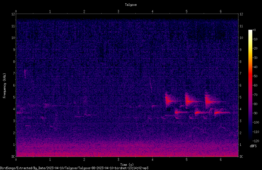This screenshot has height=170, width=262.
Task: Click the Frequency (kHz) axis label
Action: click(4, 86)
